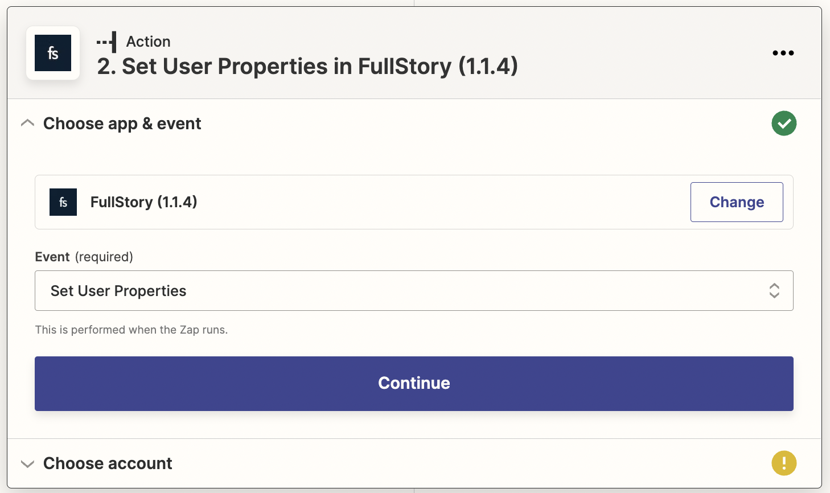The image size is (830, 493).
Task: Click the Change app button
Action: tap(737, 202)
